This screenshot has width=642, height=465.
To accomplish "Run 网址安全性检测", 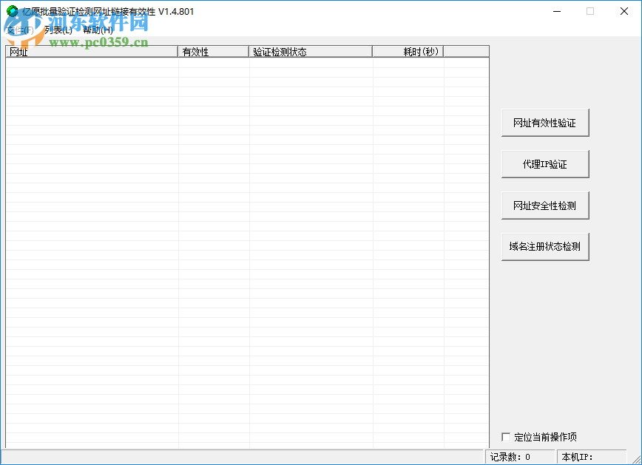I will [x=545, y=206].
